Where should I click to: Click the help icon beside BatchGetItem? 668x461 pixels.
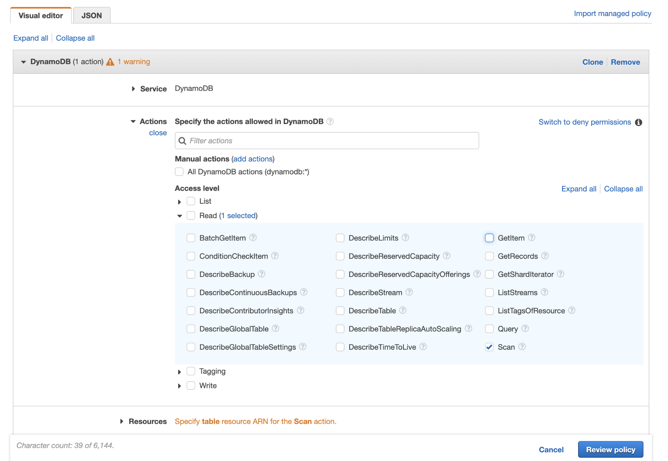click(253, 238)
